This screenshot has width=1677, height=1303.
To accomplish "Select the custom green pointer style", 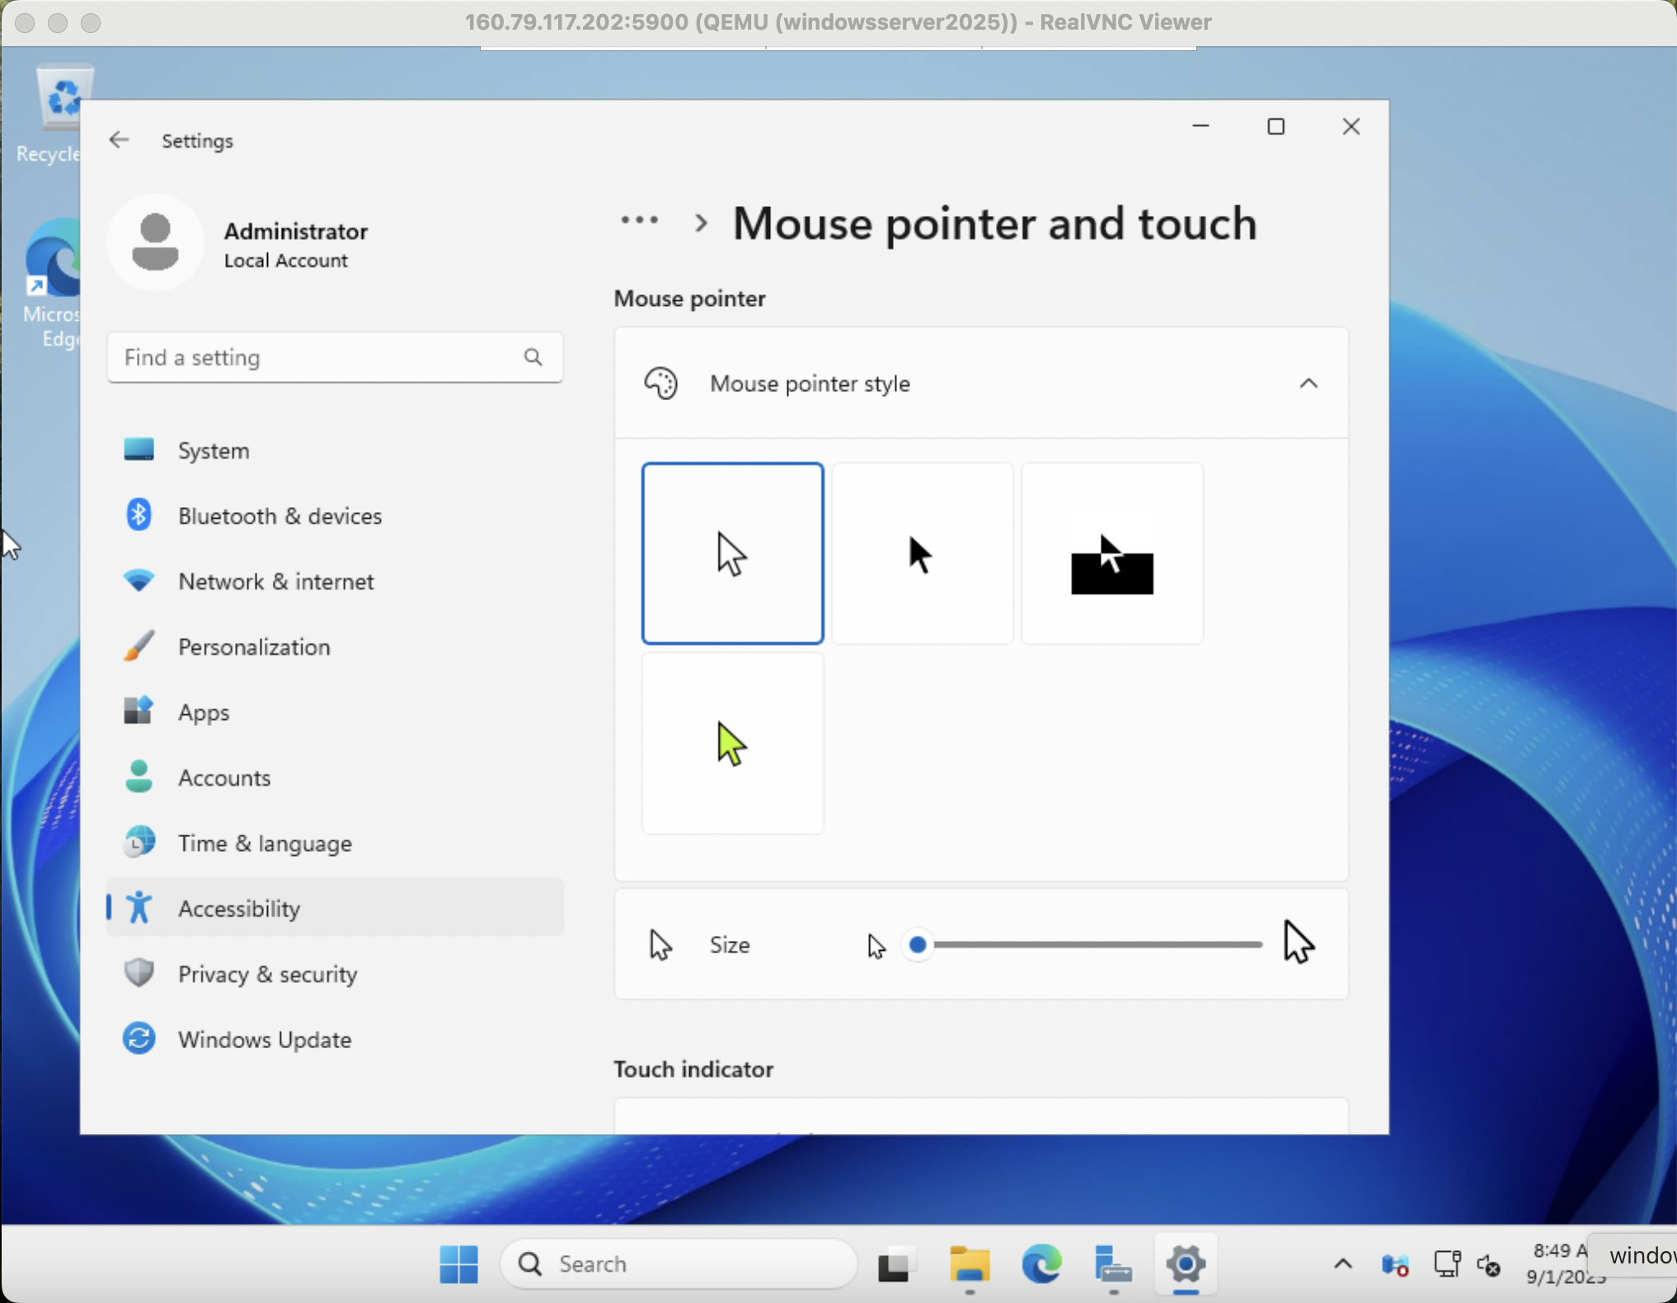I will [x=732, y=742].
